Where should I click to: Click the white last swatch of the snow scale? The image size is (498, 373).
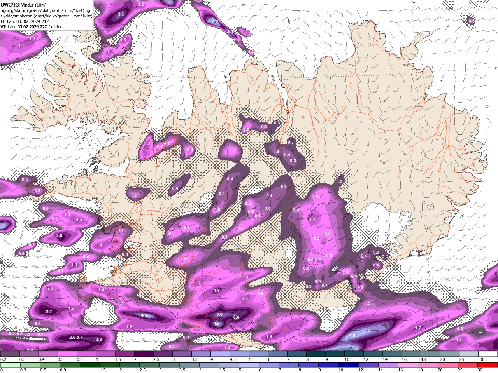(488, 354)
